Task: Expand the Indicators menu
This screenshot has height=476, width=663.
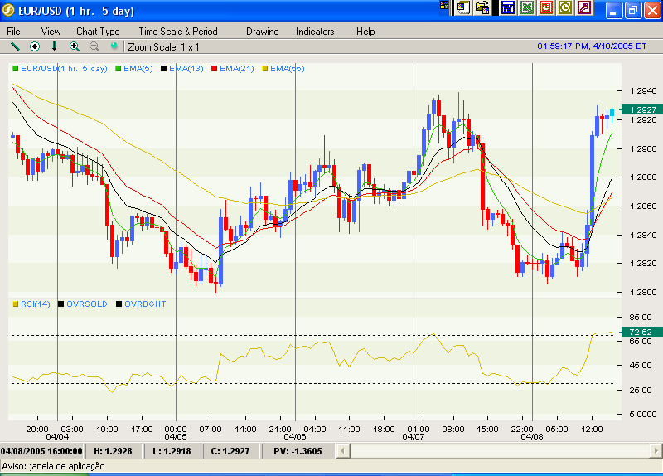Action: [x=315, y=32]
